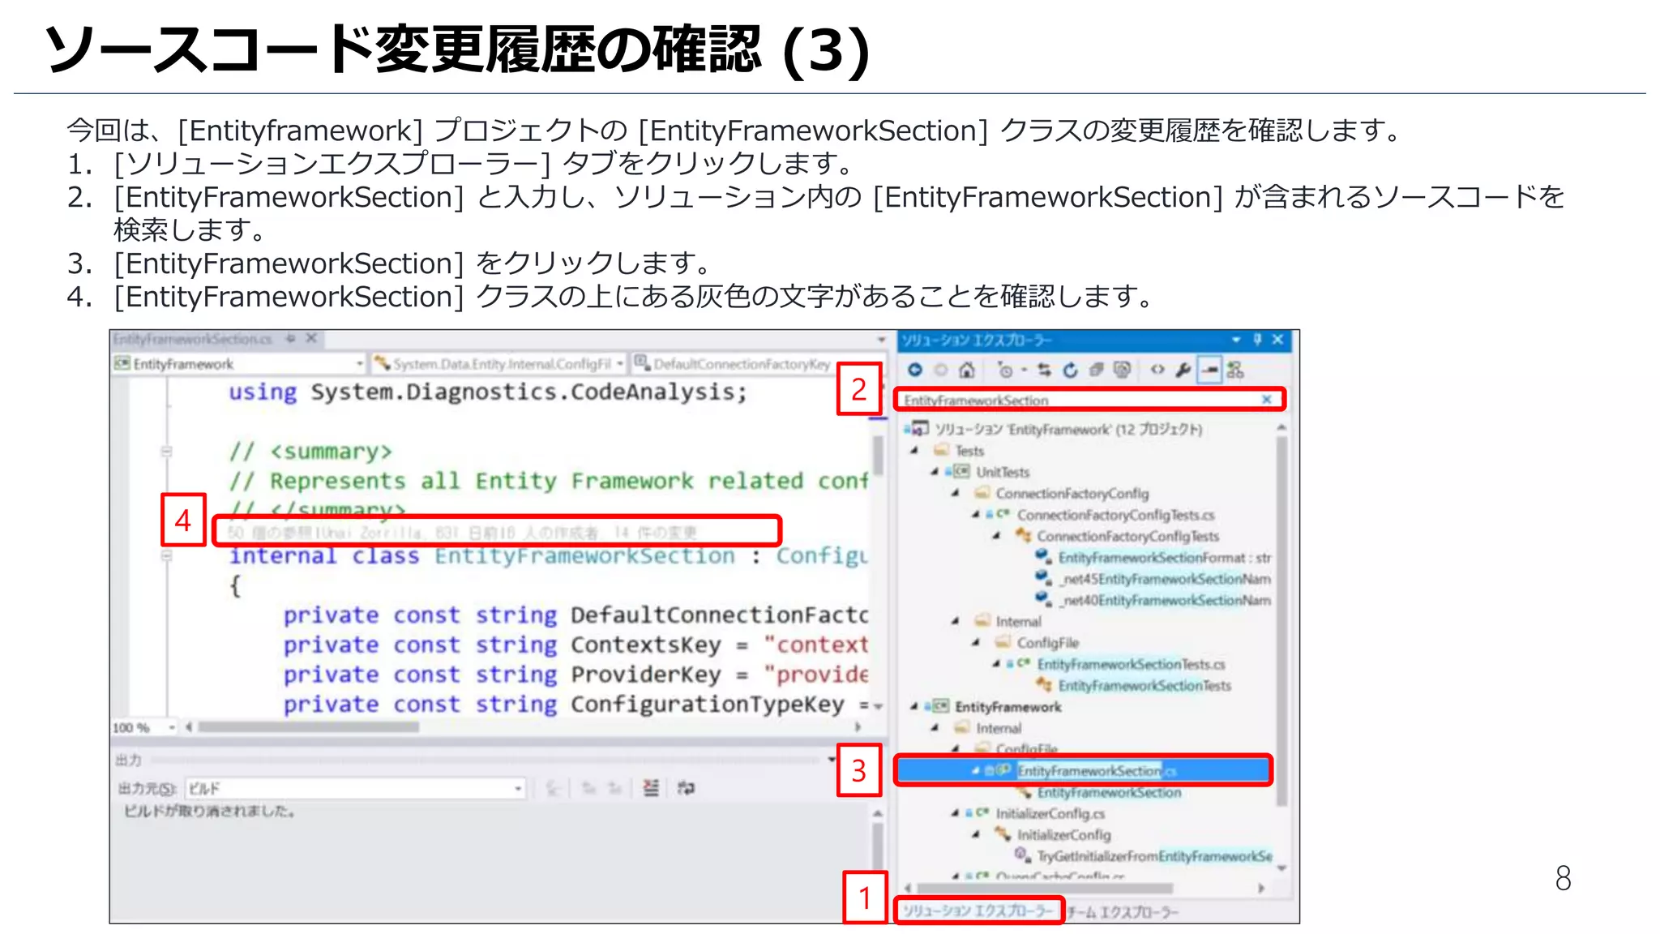Go to previous message in Output

pos(589,788)
